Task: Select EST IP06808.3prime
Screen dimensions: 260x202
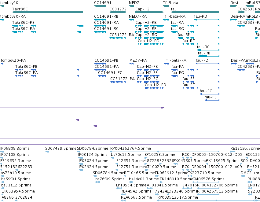Action: pos(2,152)
